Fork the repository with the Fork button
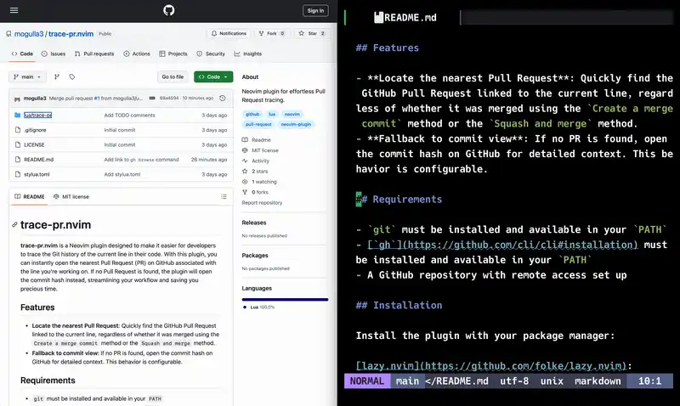The height and width of the screenshot is (406, 680). click(271, 33)
